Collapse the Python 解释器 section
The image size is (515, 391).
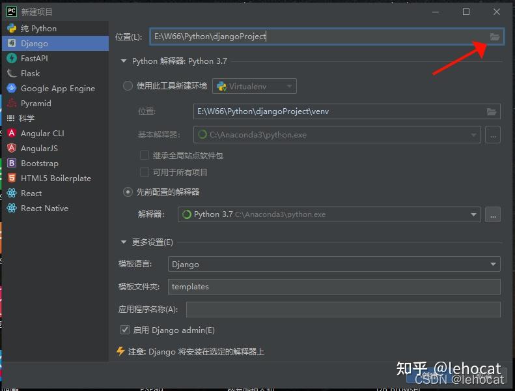[x=124, y=61]
